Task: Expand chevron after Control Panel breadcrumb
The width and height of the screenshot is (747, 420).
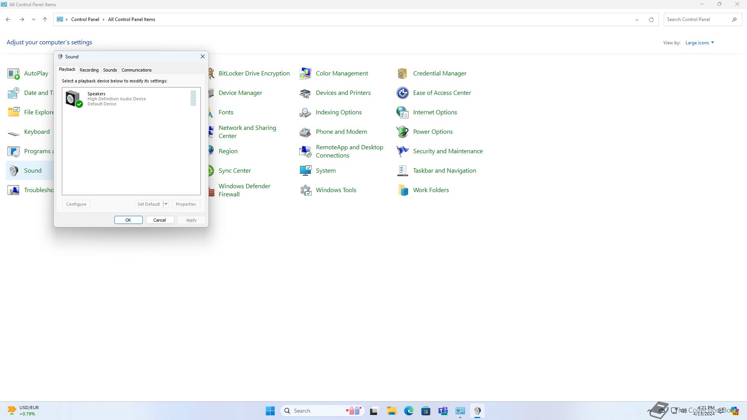Action: 103,19
